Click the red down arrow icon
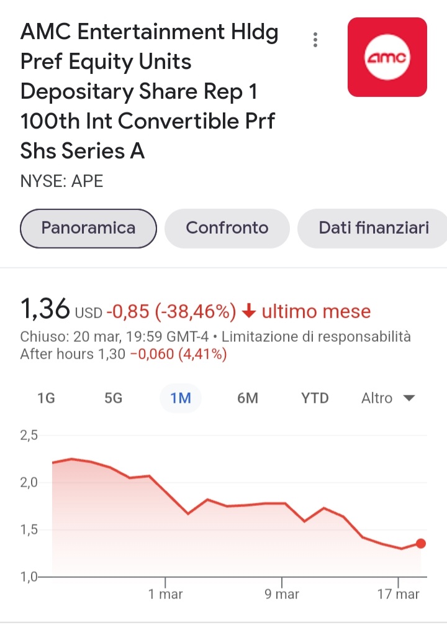 pyautogui.click(x=250, y=311)
